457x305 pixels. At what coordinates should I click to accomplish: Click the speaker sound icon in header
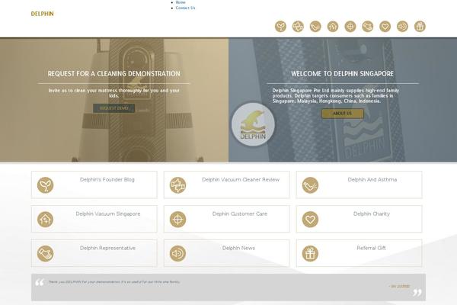(402, 27)
